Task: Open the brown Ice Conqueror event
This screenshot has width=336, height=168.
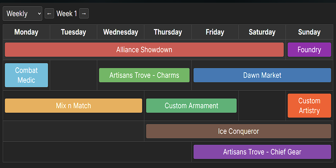Action: point(238,131)
